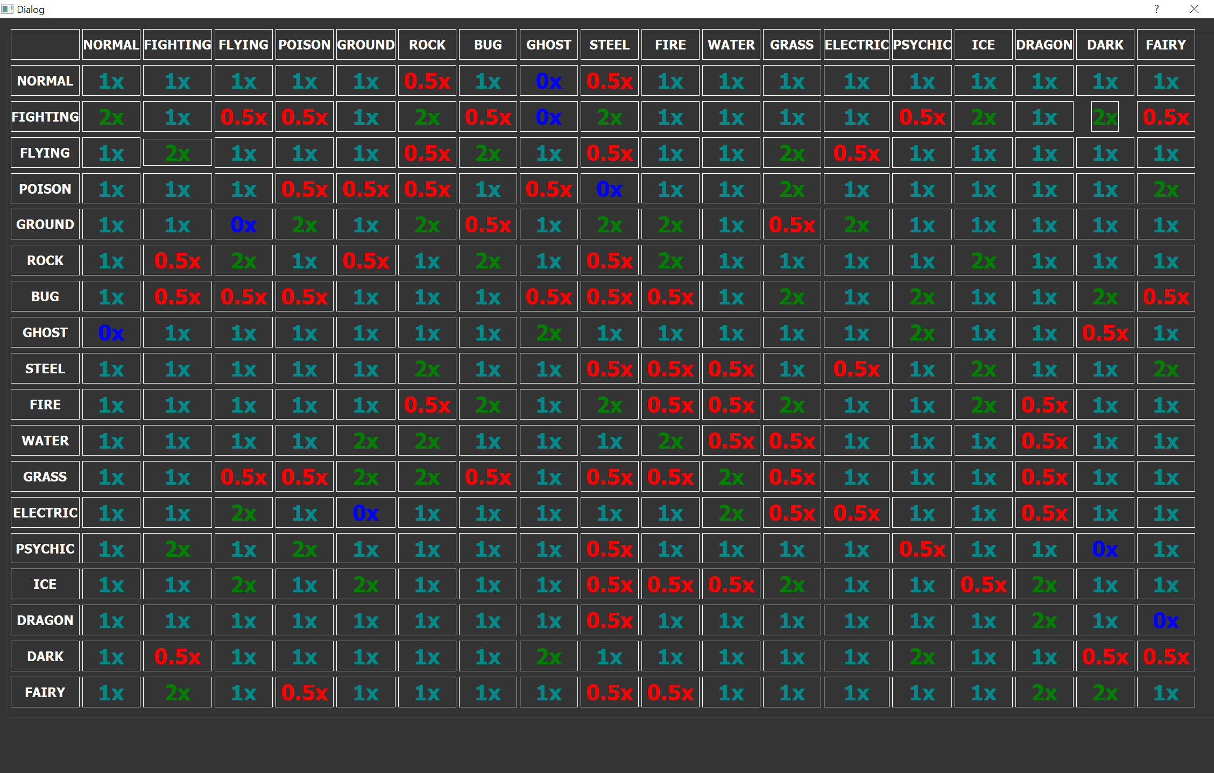Select the PSYCHIC row header

coord(45,549)
